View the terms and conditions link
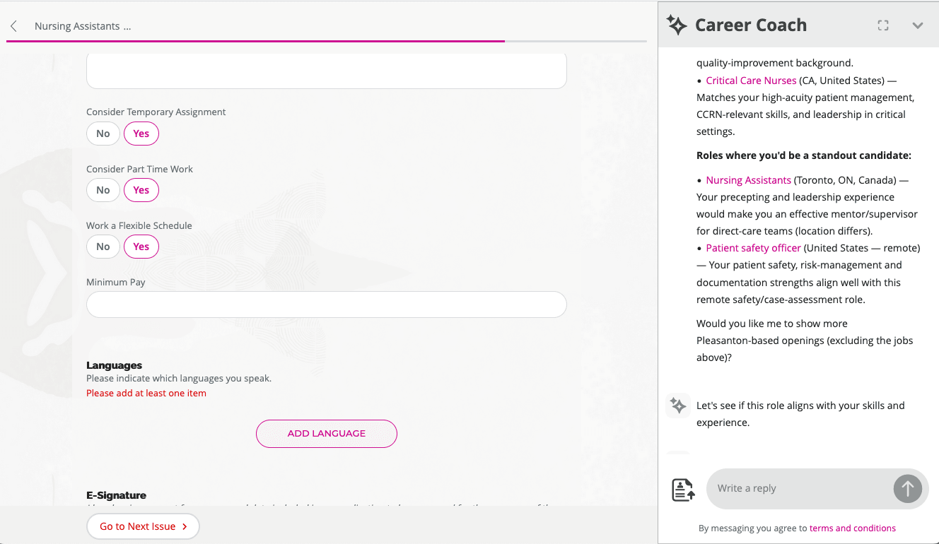939x544 pixels. tap(853, 528)
